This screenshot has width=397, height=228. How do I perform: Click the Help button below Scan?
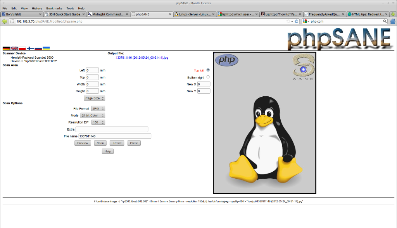[108, 151]
